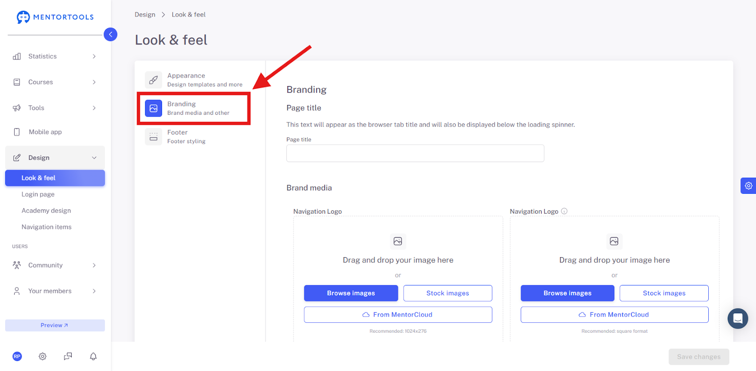Click the right From MentorCloud button
The image size is (756, 371).
pyautogui.click(x=614, y=315)
